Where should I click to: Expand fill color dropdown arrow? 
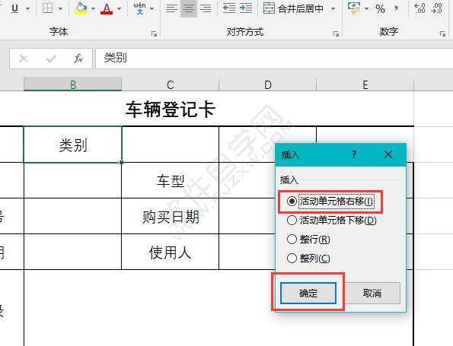pyautogui.click(x=93, y=8)
